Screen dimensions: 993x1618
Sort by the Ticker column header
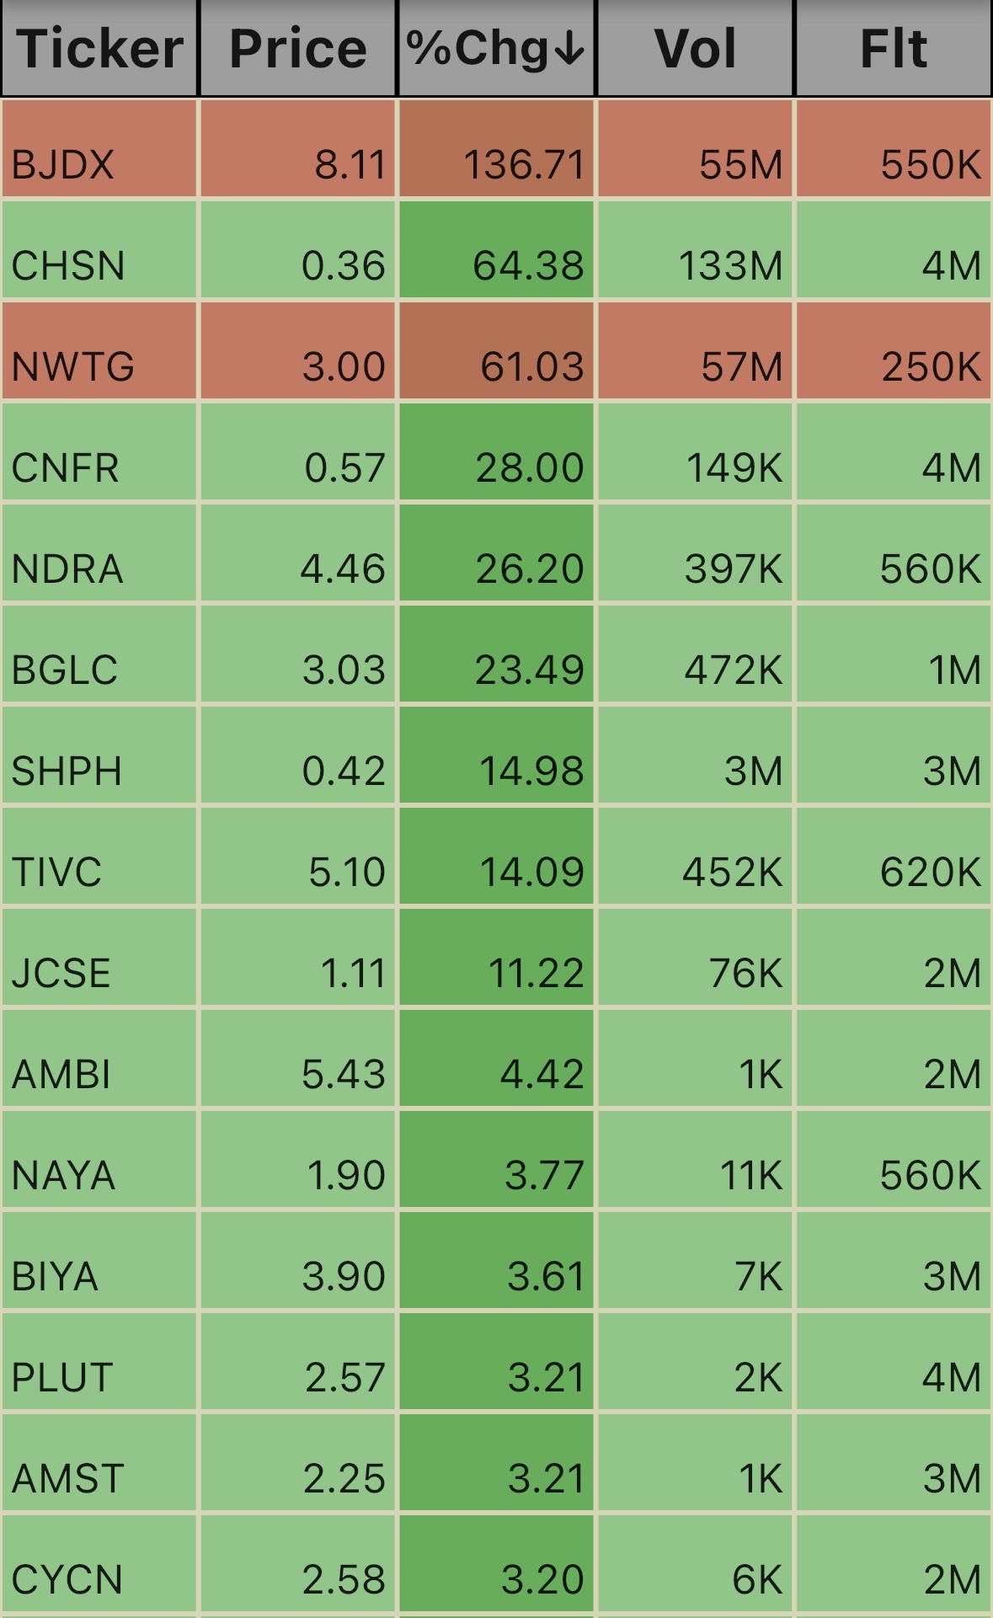tap(99, 48)
